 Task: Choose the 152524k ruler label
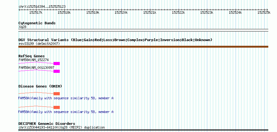(x=236, y=12)
